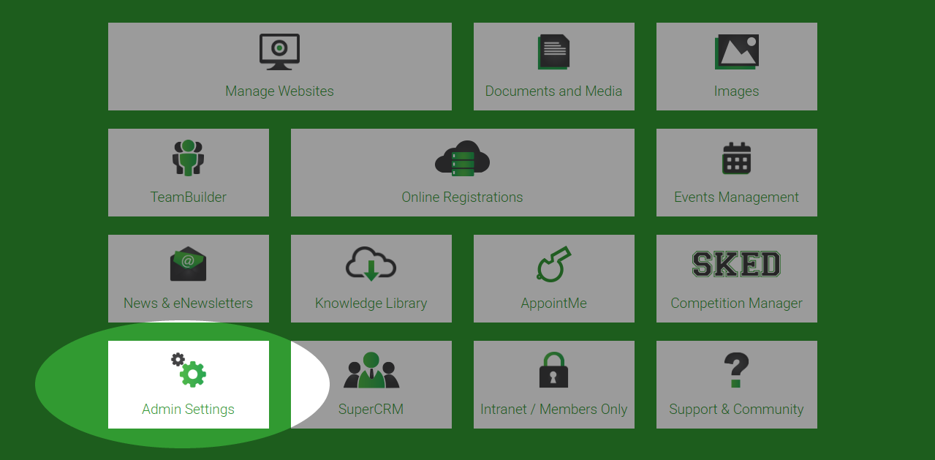935x460 pixels.
Task: Select the Images tile label
Action: tap(736, 91)
